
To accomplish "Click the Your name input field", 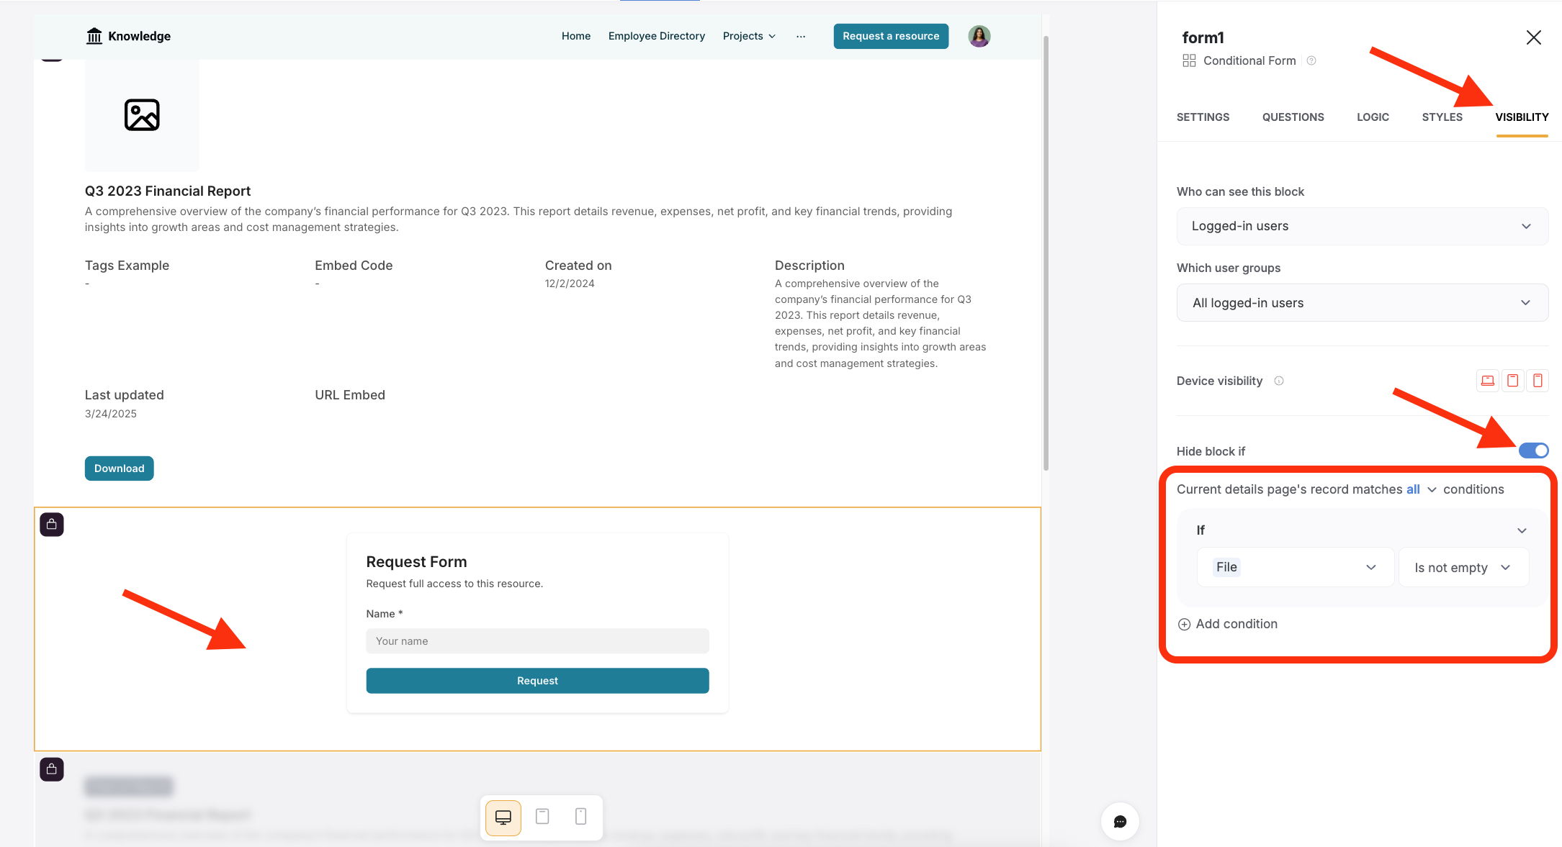I will pos(537,641).
